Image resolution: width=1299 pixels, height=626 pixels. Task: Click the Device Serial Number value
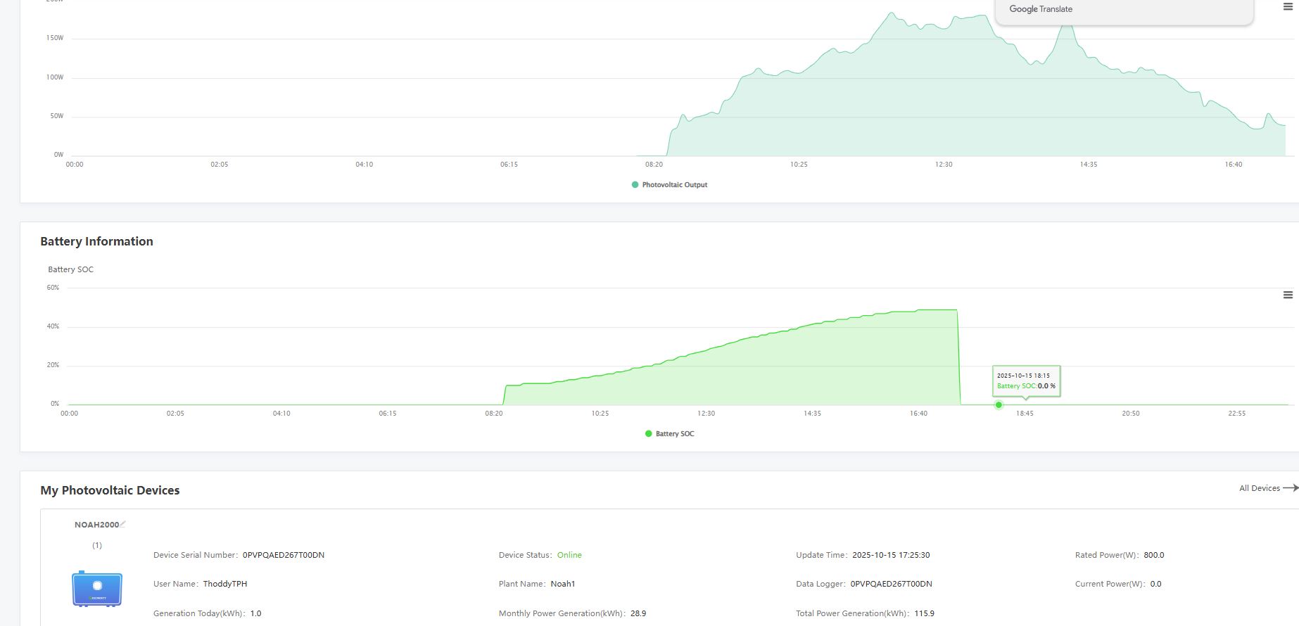click(x=283, y=555)
